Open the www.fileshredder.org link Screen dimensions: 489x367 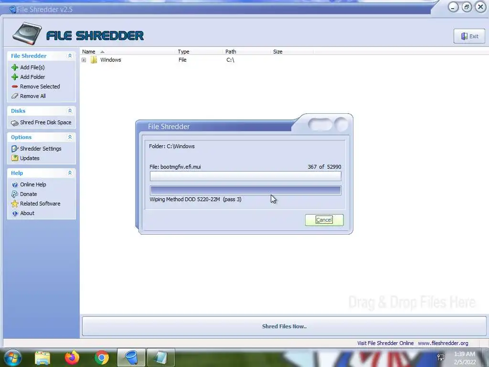(443, 343)
